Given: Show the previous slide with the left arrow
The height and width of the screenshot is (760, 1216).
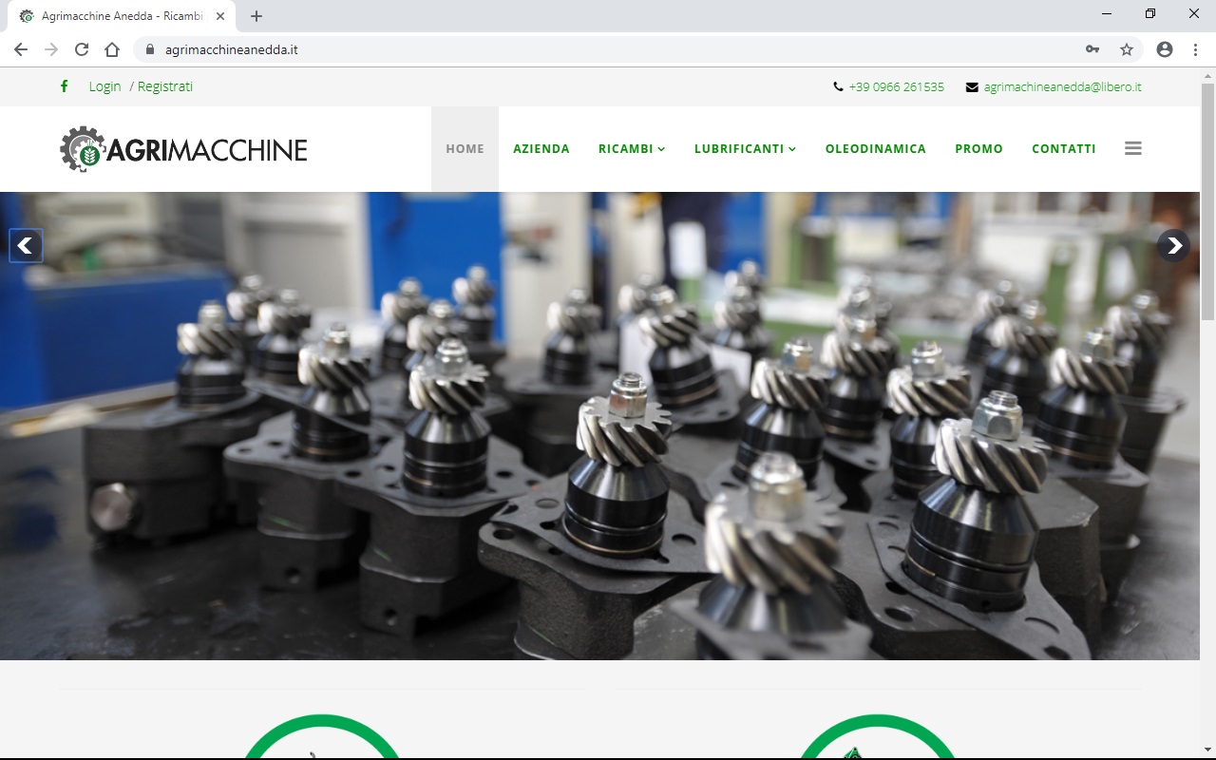Looking at the screenshot, I should (26, 246).
